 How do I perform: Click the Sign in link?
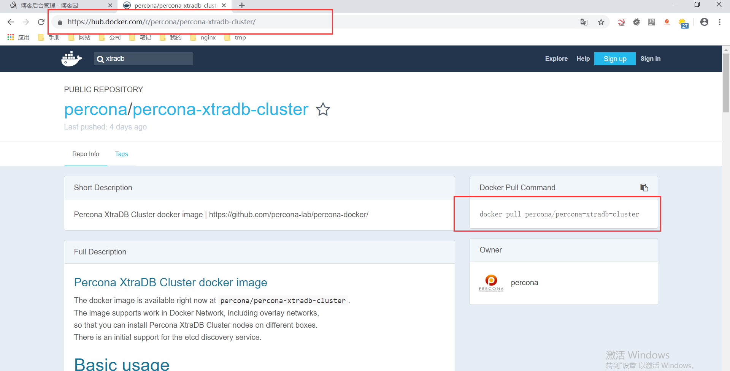click(650, 58)
